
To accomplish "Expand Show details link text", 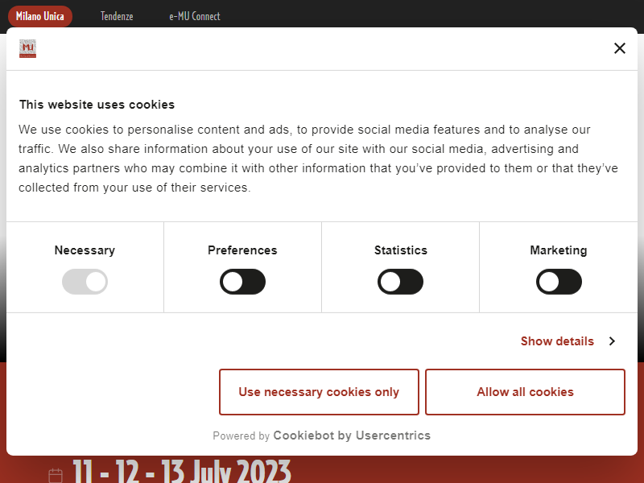I will (x=557, y=341).
